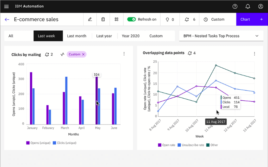This screenshot has height=167, width=268.
Task: Click the May purple Opens bar
Action: click(97, 100)
